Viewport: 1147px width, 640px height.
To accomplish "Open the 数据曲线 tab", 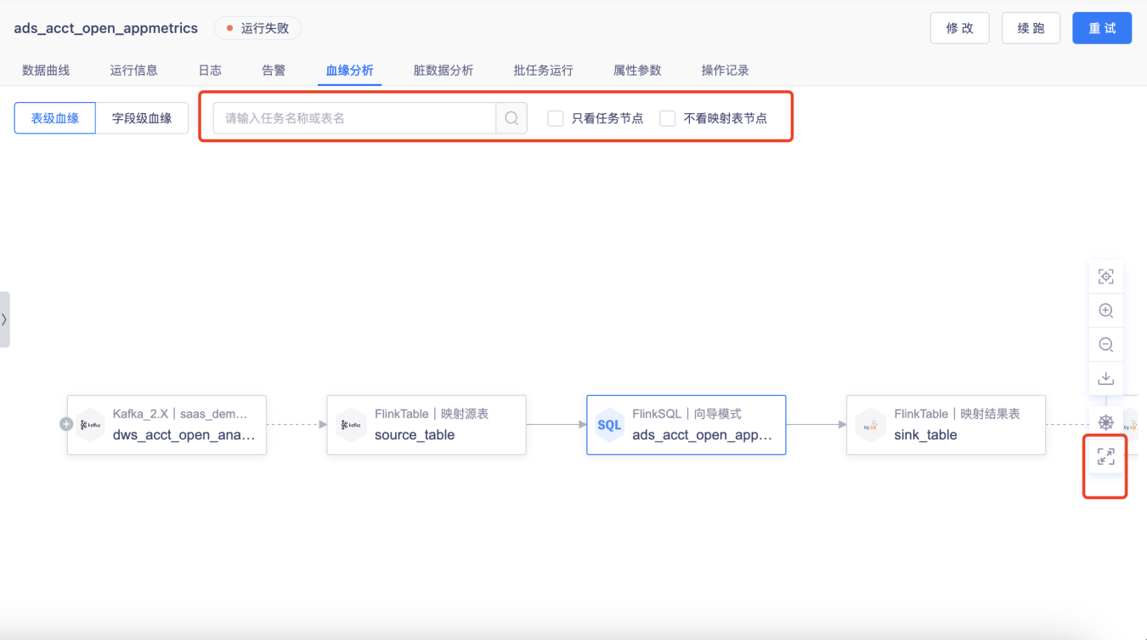I will 46,71.
